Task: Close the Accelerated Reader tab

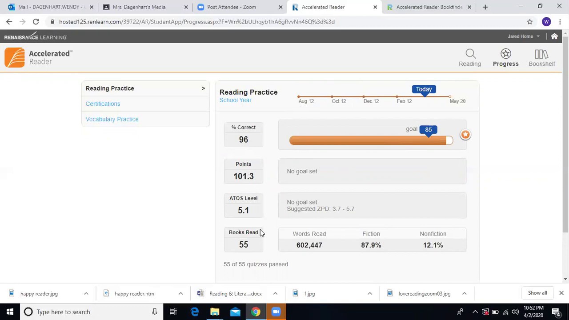Action: pos(375,7)
